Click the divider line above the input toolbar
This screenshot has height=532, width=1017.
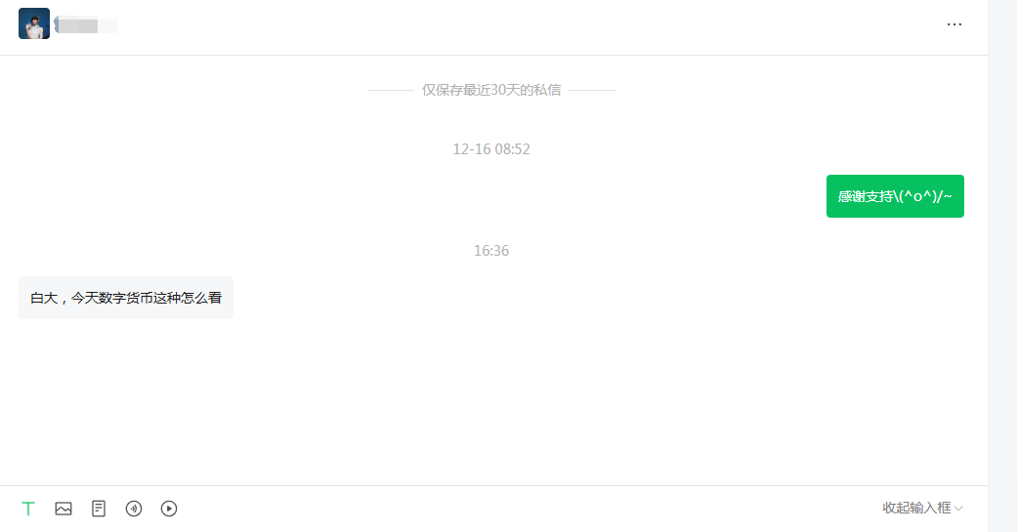tap(493, 485)
